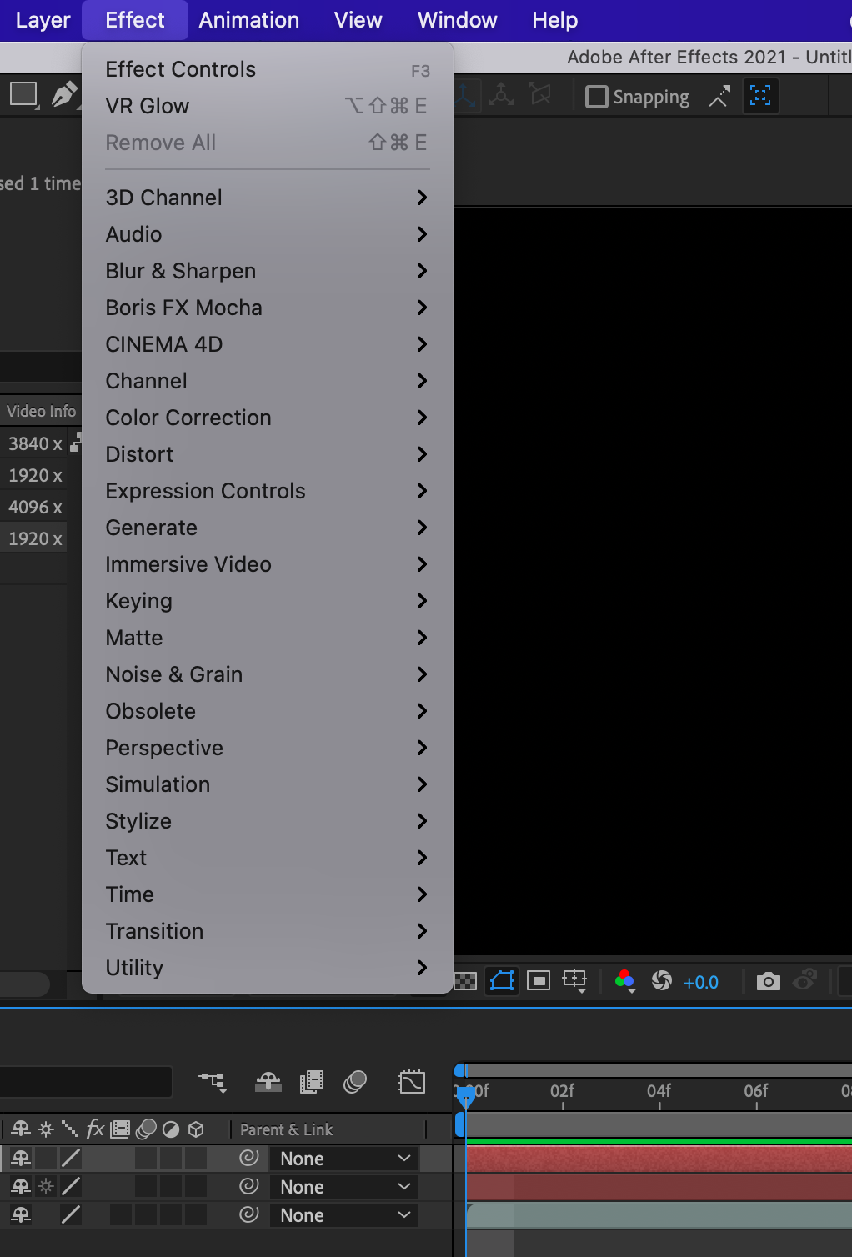Expand the Keying submenu
The image size is (852, 1257).
click(x=138, y=601)
